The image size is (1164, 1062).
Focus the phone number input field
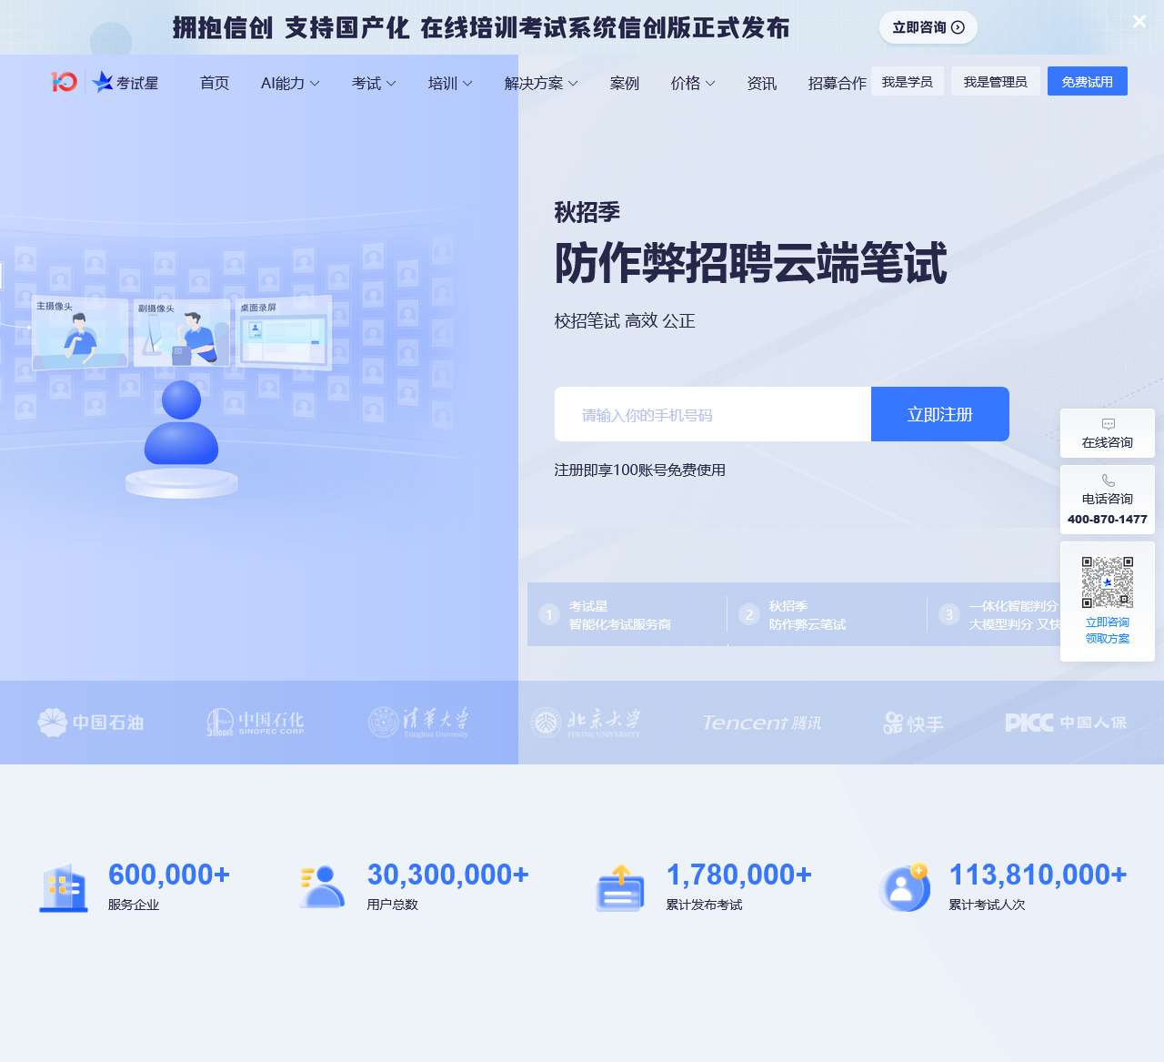click(x=713, y=415)
